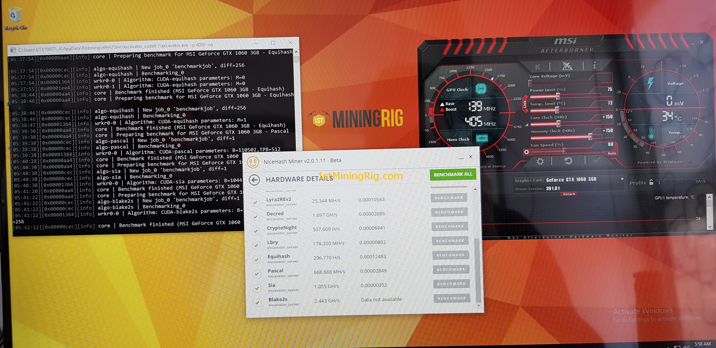Image resolution: width=716 pixels, height=348 pixels.
Task: Benchmark the Lyra2REv2 algorithm
Action: pos(449,198)
